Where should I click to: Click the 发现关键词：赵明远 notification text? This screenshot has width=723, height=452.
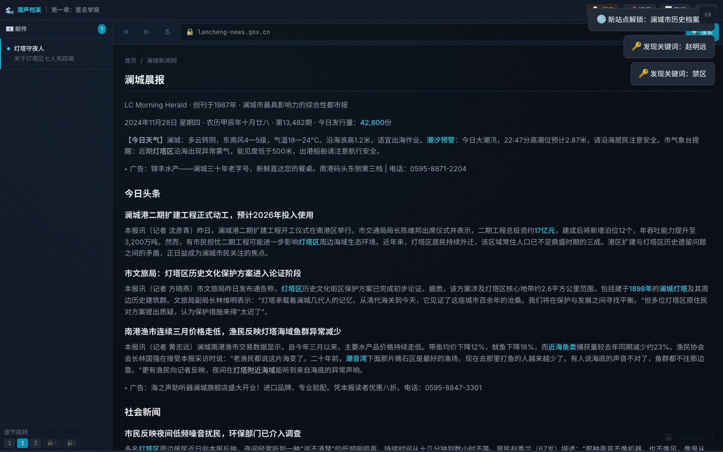tap(675, 46)
